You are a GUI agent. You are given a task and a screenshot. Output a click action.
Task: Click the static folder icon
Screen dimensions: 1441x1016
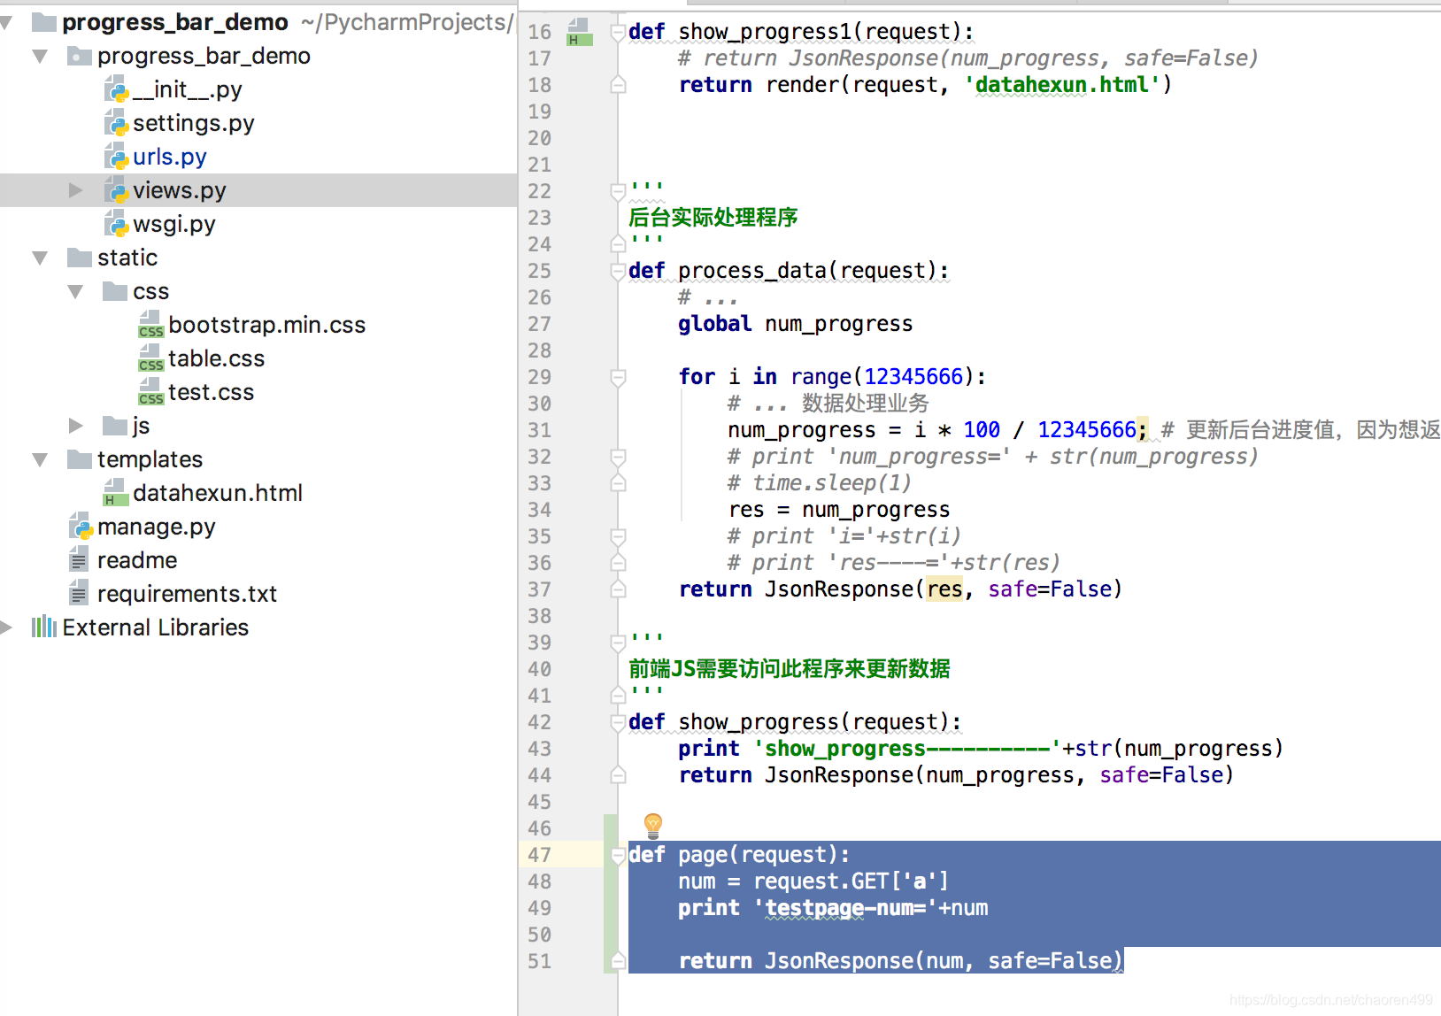tap(80, 258)
